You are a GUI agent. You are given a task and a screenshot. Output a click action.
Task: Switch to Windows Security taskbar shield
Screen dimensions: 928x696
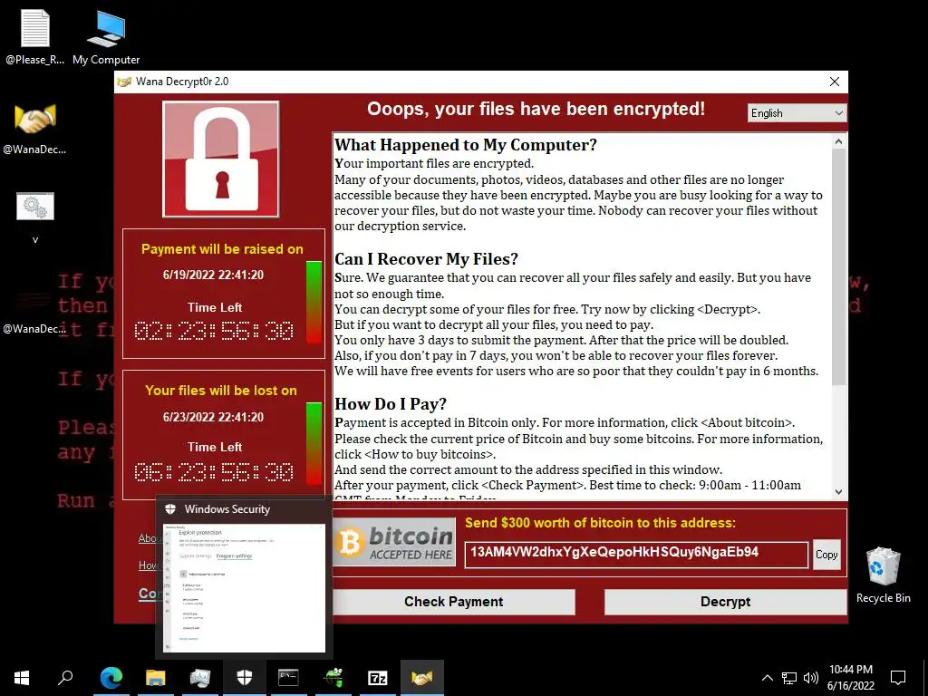[245, 678]
